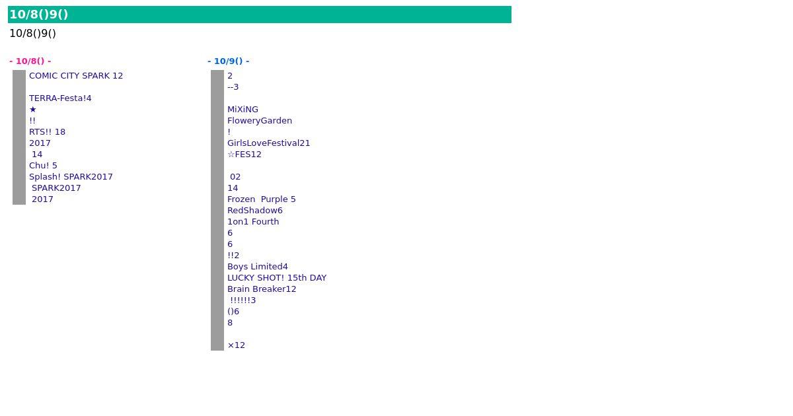
Task: Select the blue - 10/9() - heading
Action: 229,61
